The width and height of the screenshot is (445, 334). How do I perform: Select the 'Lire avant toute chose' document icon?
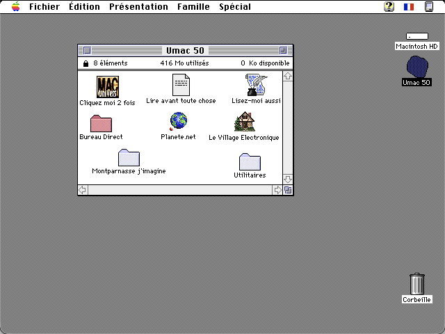click(181, 85)
